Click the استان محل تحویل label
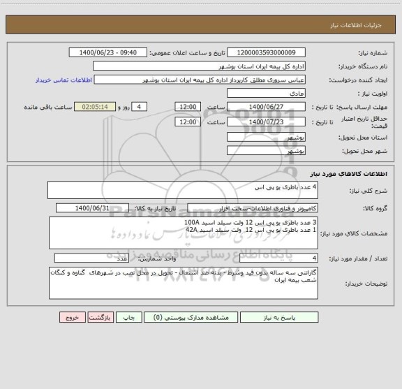Viewport: 402px width, 389px height. pyautogui.click(x=363, y=138)
